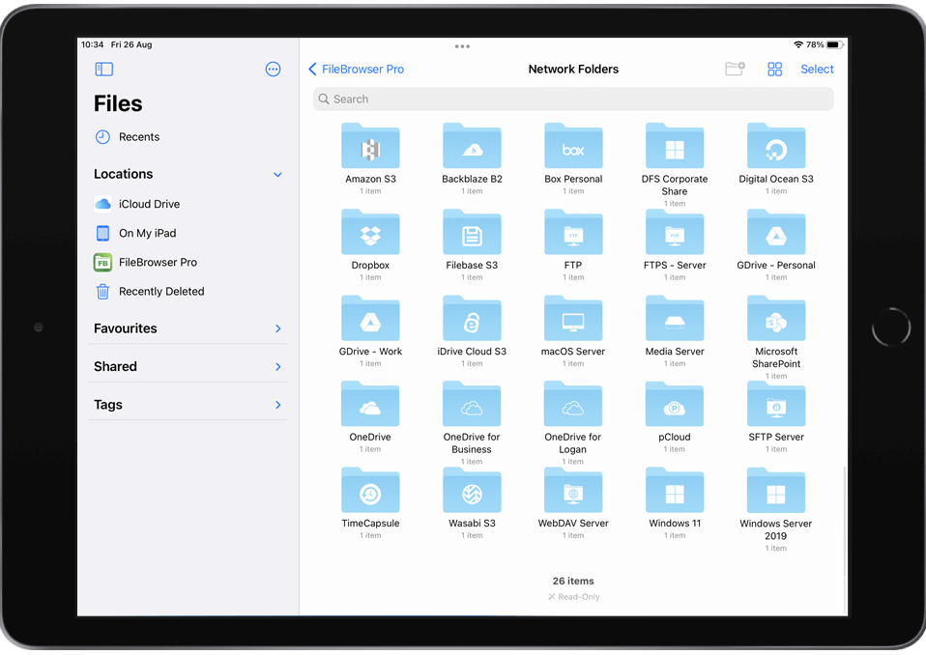Open the OneDrive folder
This screenshot has width=926, height=655.
click(370, 404)
